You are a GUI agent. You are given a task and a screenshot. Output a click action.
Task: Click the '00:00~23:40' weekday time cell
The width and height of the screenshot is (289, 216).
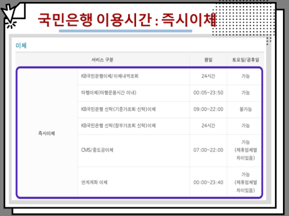(x=208, y=182)
